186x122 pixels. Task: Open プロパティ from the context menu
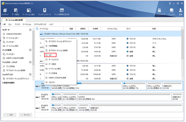61,82
